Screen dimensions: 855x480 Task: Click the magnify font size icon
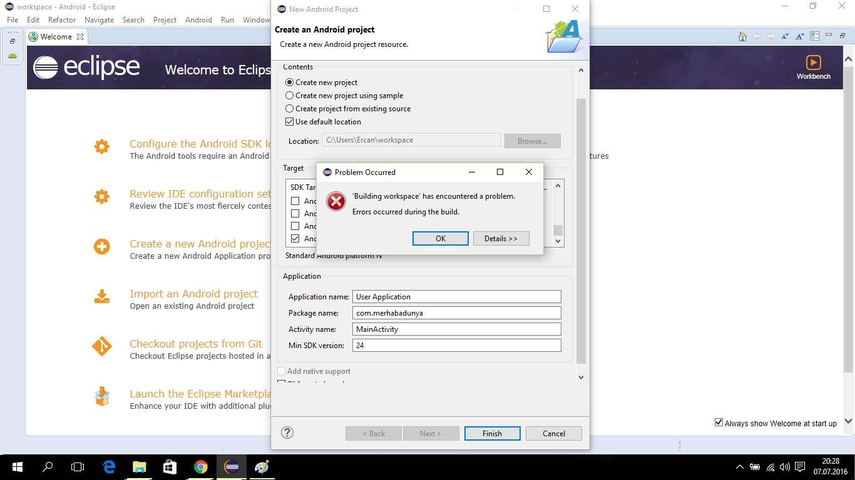point(800,36)
